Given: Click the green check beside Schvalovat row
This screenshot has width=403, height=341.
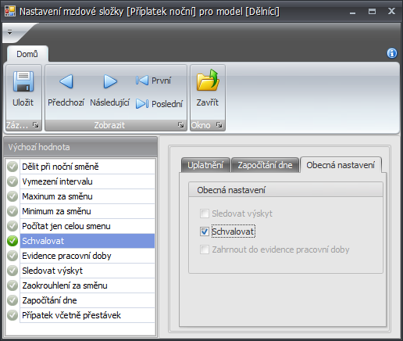Looking at the screenshot, I should [x=12, y=241].
